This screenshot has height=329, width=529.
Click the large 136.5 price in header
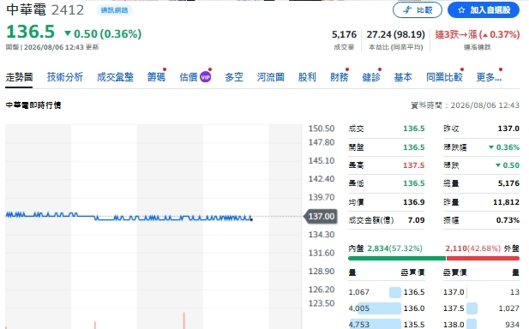click(30, 32)
